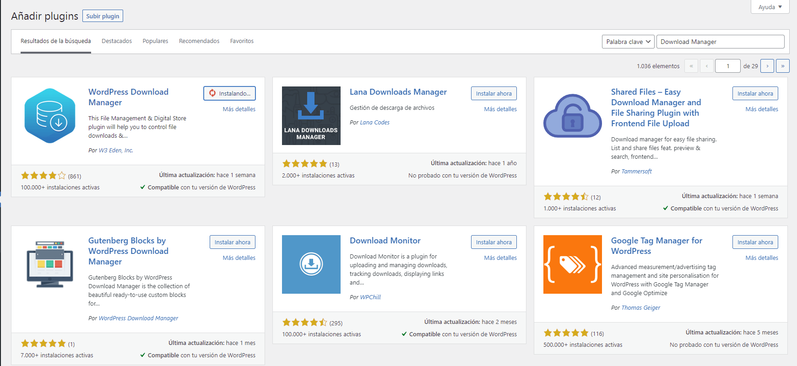Open the Shared Files Easy Download Manager title
The height and width of the screenshot is (366, 797).
[x=656, y=108]
